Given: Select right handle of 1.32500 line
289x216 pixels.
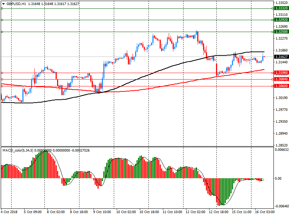Looking at the screenshot, I should coord(273,32).
